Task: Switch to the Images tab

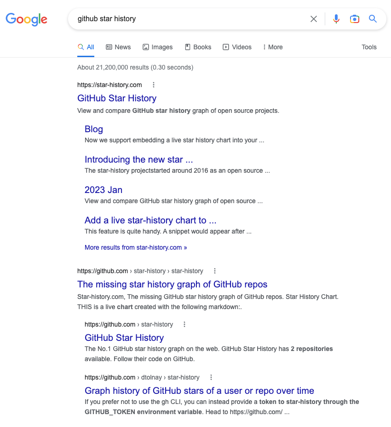Action: click(158, 47)
